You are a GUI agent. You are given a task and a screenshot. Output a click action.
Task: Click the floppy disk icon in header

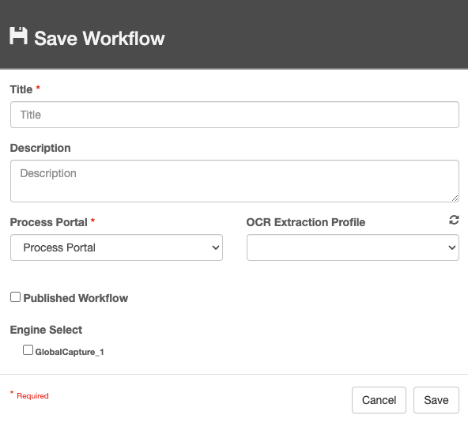(18, 36)
